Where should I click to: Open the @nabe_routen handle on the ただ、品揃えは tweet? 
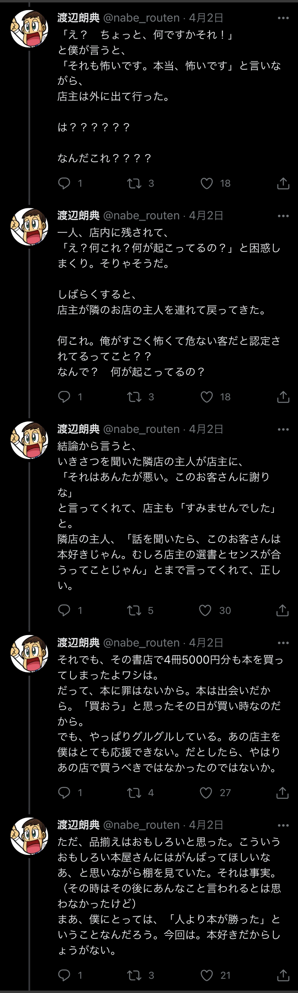(141, 825)
